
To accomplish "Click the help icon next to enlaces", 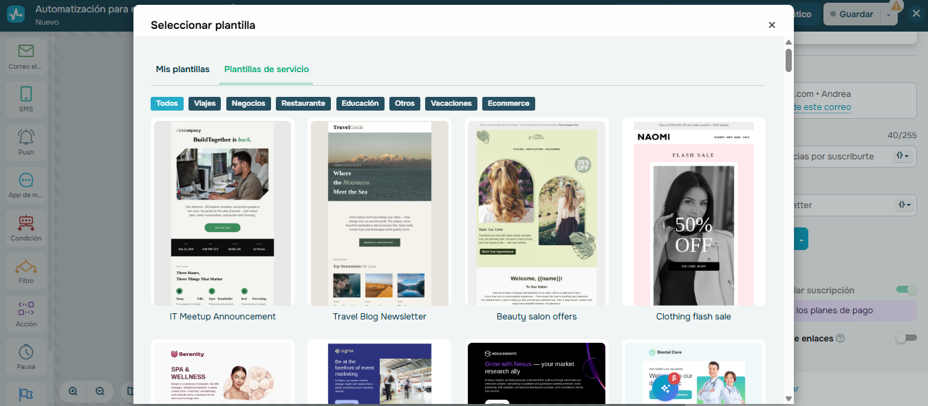I will point(840,338).
